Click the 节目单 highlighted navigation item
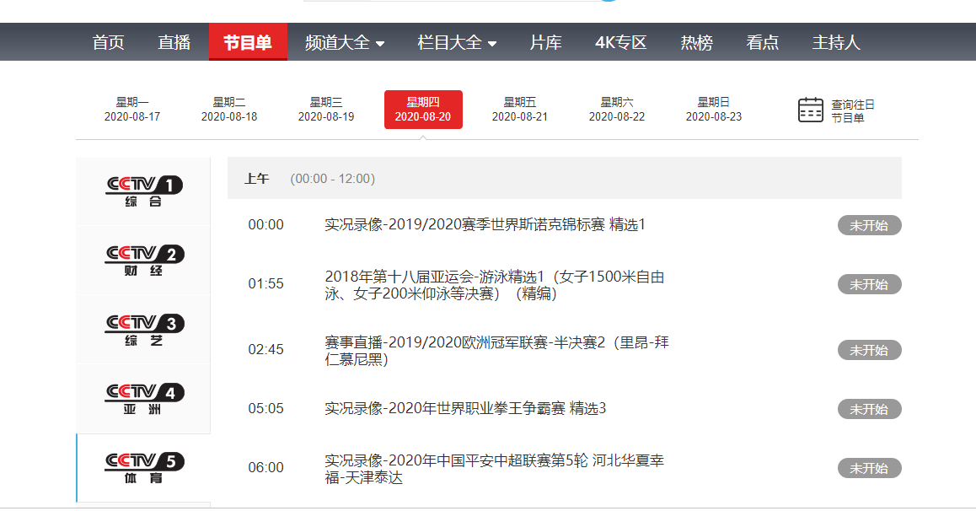Screen dimensions: 976x511 coord(248,41)
